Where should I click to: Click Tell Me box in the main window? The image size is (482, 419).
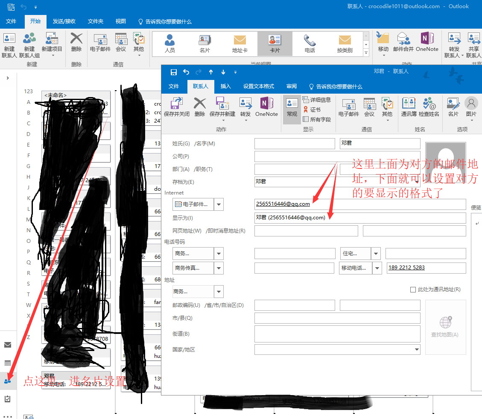point(165,21)
